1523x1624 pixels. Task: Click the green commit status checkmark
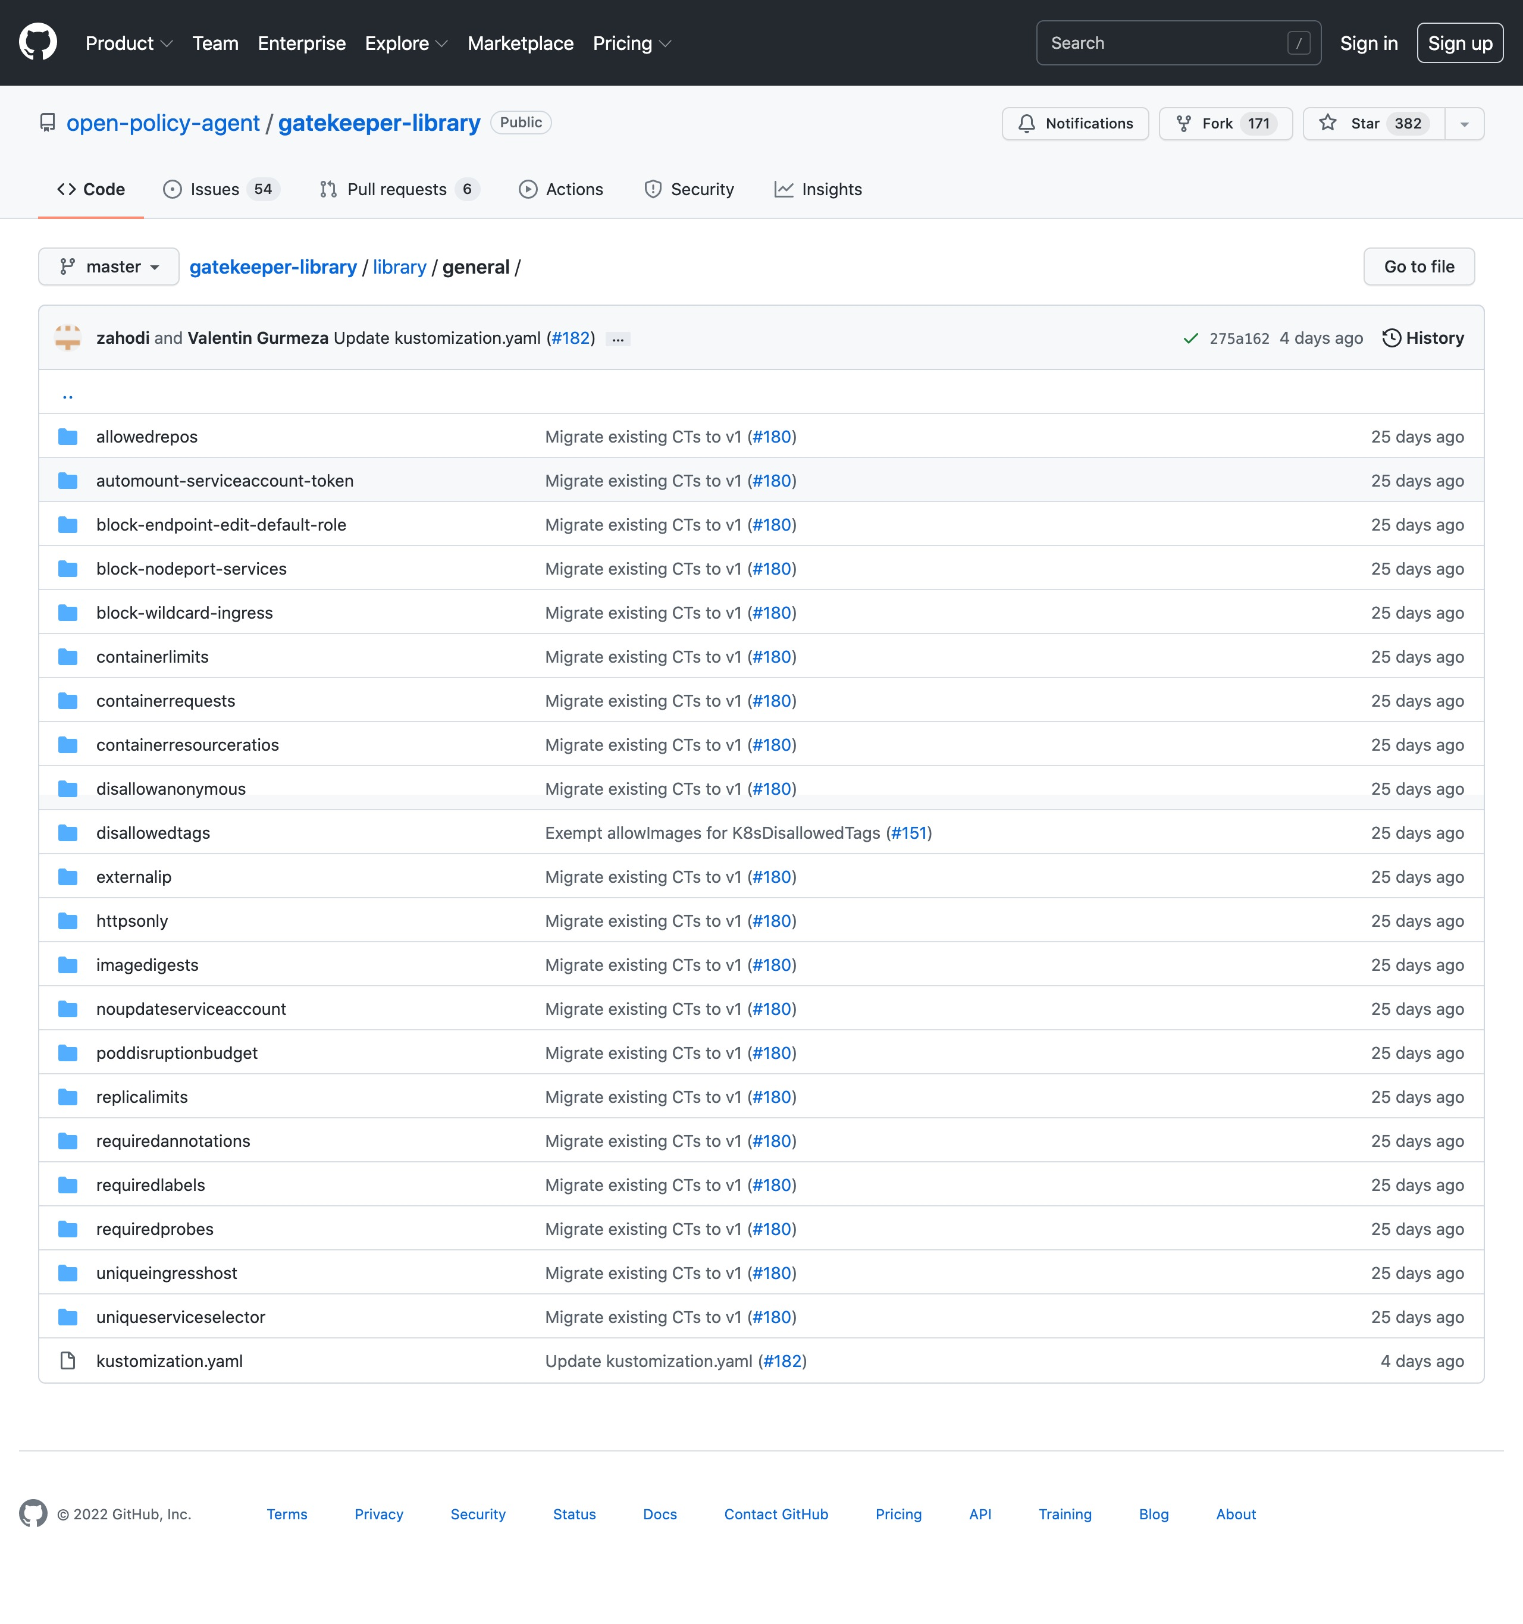pos(1190,338)
